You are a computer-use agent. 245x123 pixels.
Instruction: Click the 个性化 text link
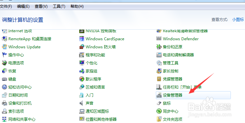pyautogui.click(x=91, y=63)
